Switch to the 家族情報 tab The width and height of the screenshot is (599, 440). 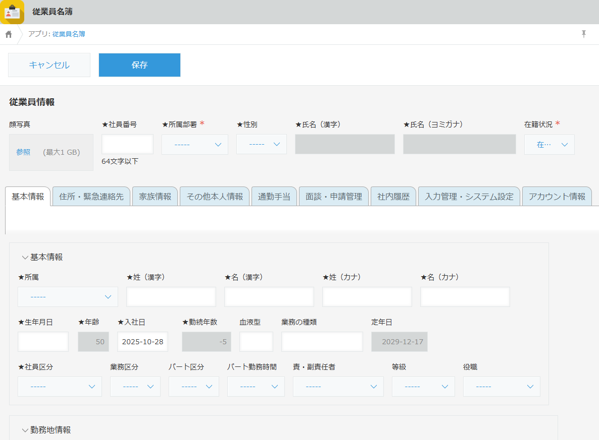155,197
